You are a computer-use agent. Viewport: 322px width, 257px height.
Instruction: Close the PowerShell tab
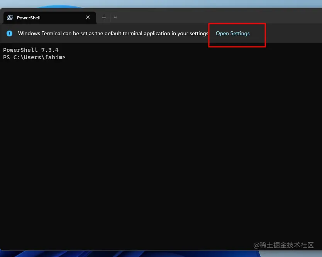[x=88, y=17]
